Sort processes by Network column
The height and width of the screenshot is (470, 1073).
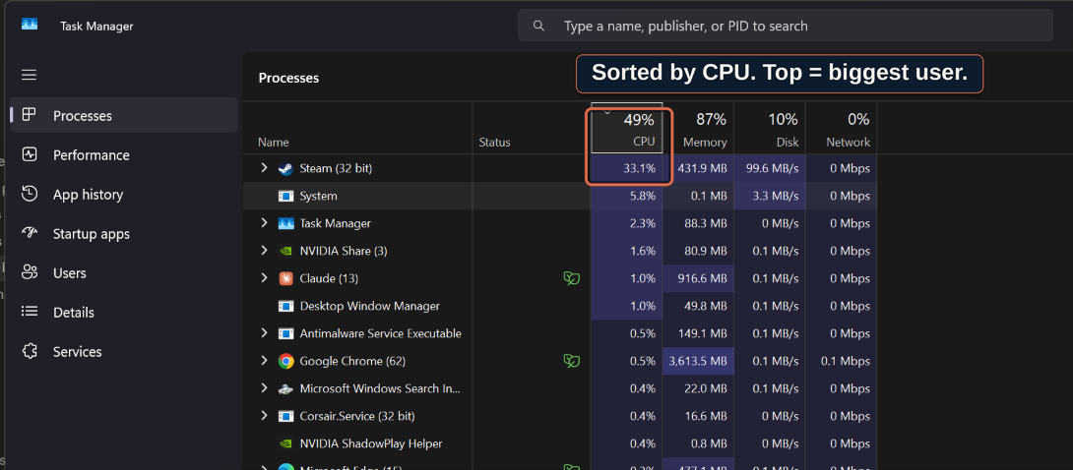(841, 129)
